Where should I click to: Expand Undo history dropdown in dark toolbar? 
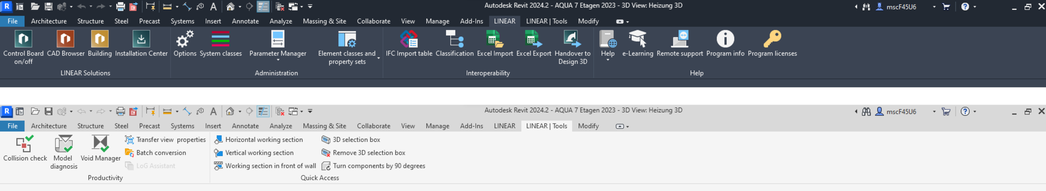(90, 7)
